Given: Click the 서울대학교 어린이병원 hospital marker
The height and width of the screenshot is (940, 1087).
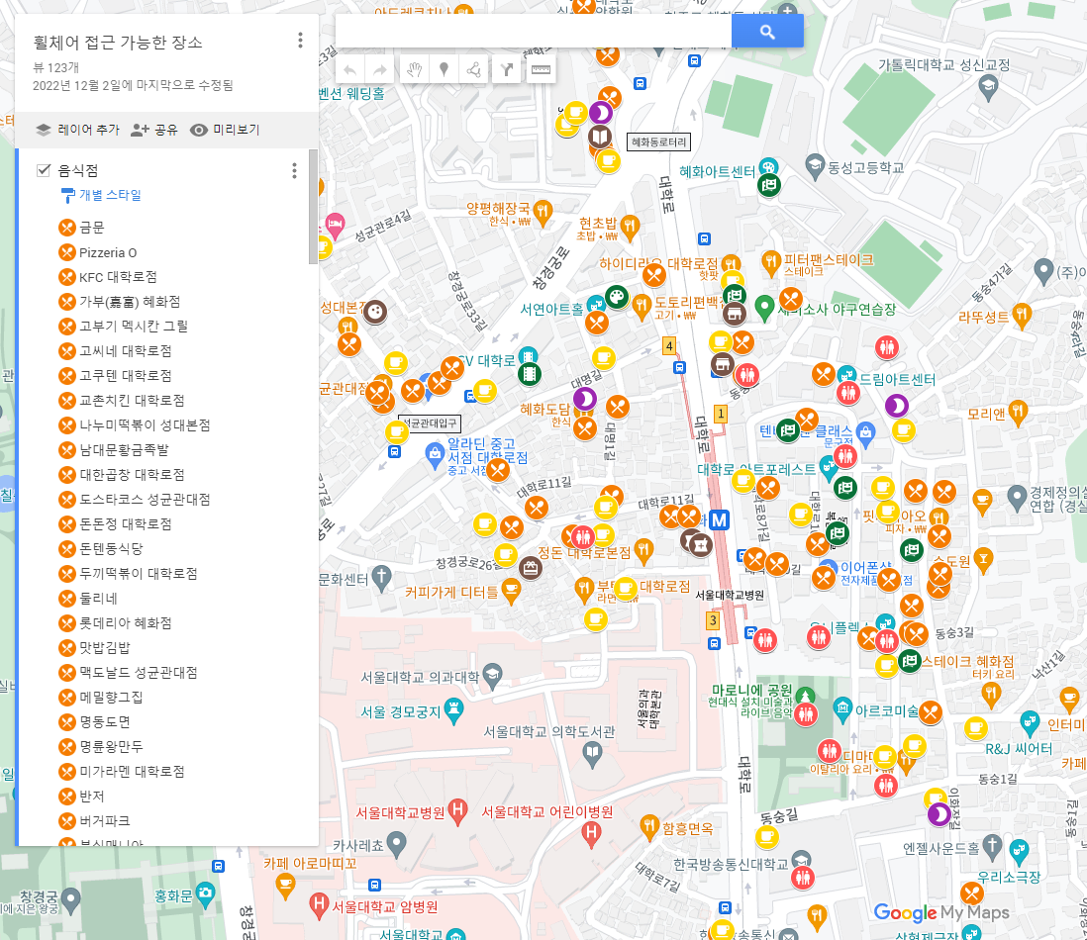Looking at the screenshot, I should (x=591, y=835).
